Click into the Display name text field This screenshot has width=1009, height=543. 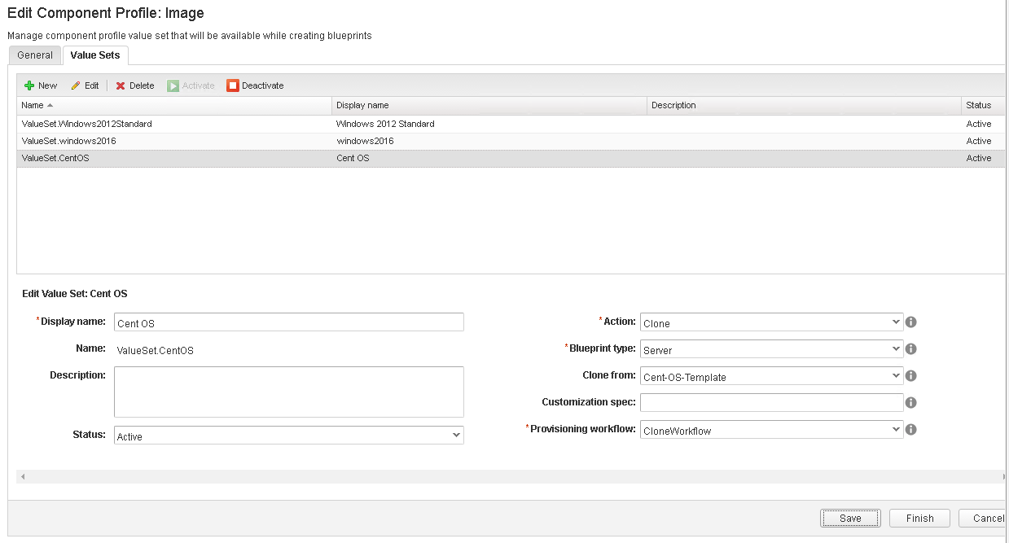tap(288, 322)
